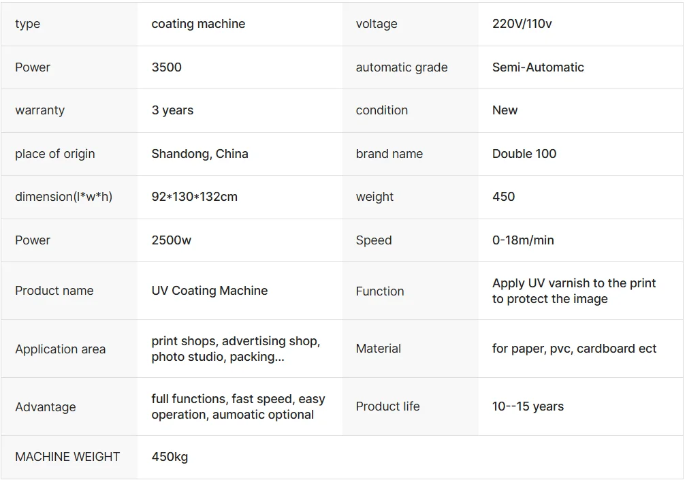Select the '450kg' machine weight value
The height and width of the screenshot is (480, 687).
[x=170, y=457]
